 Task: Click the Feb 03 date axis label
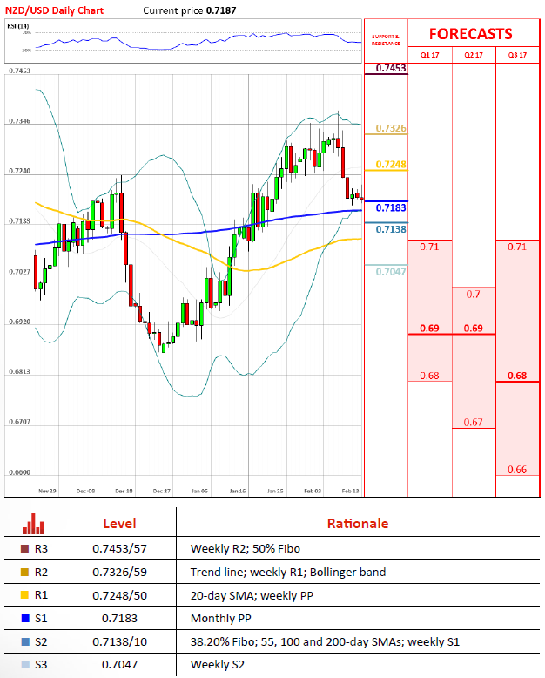313,491
